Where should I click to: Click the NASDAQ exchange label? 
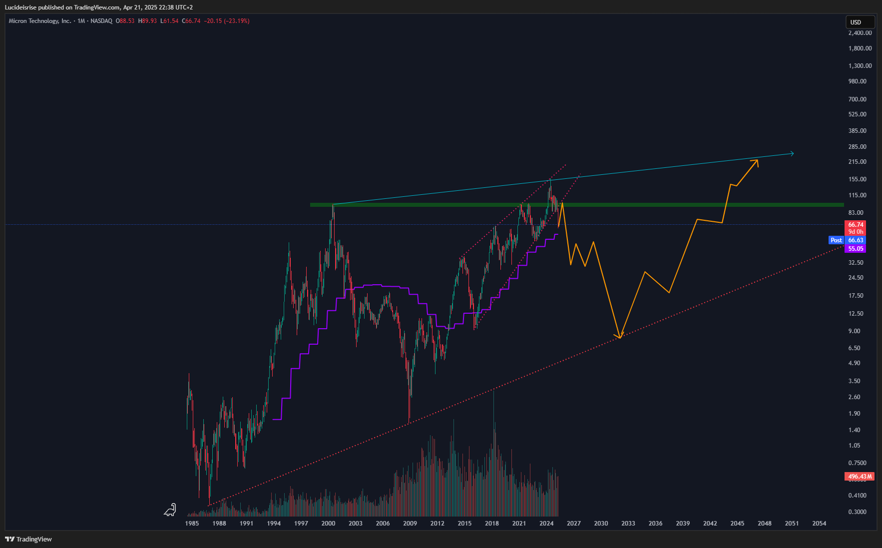pyautogui.click(x=101, y=21)
